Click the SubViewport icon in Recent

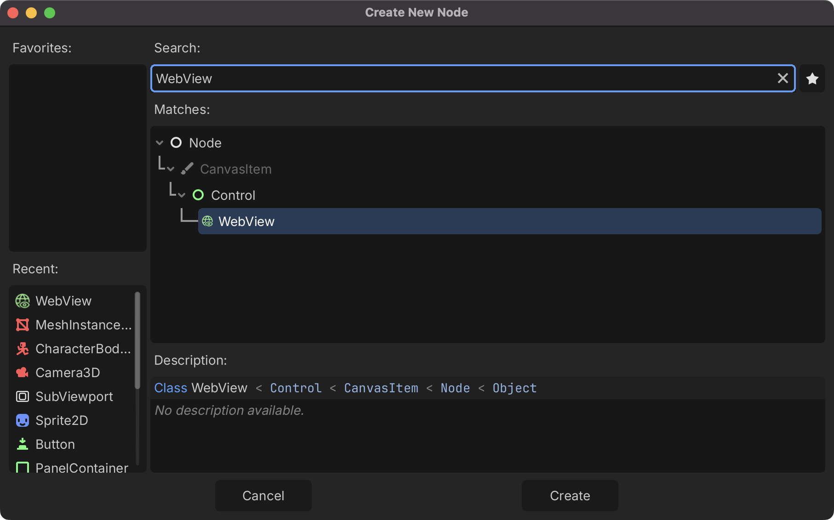point(23,397)
